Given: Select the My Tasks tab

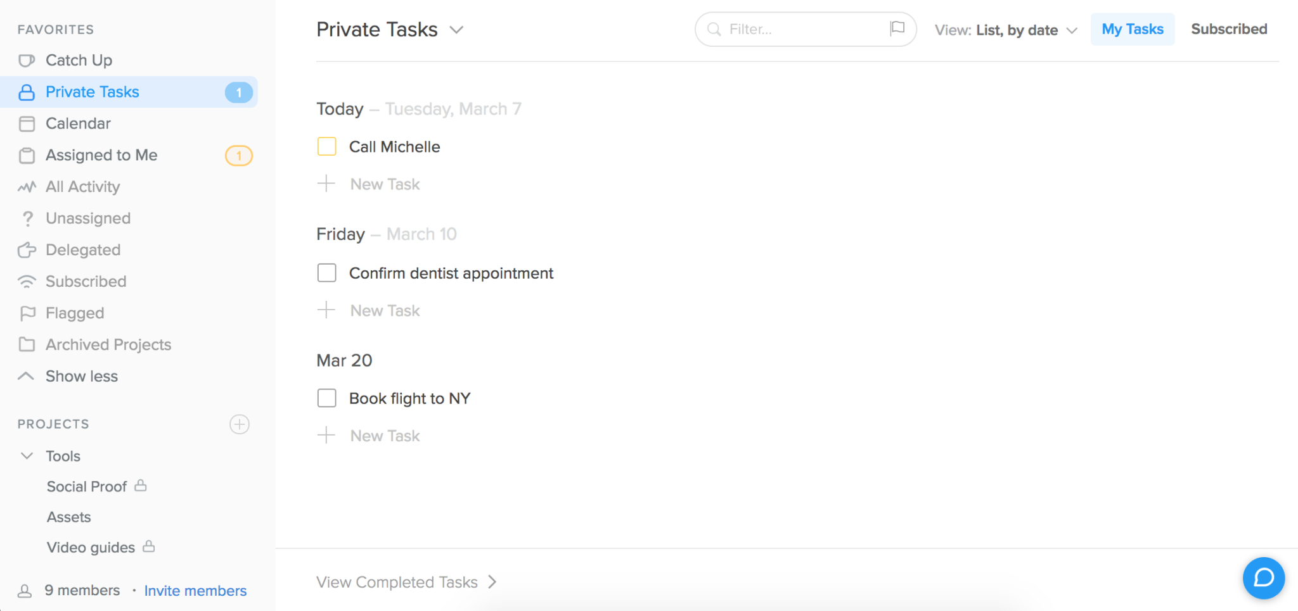Looking at the screenshot, I should [1133, 29].
